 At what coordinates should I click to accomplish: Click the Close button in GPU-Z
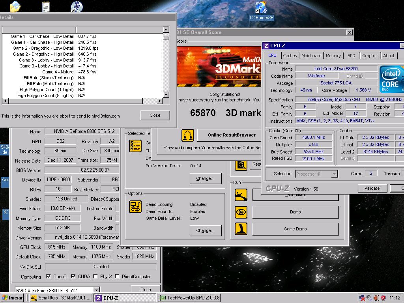click(146, 289)
